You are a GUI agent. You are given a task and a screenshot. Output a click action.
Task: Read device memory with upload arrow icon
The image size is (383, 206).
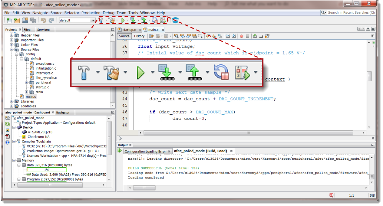point(144,20)
